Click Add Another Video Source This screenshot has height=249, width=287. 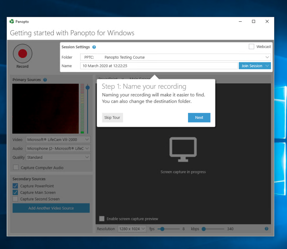(51, 208)
